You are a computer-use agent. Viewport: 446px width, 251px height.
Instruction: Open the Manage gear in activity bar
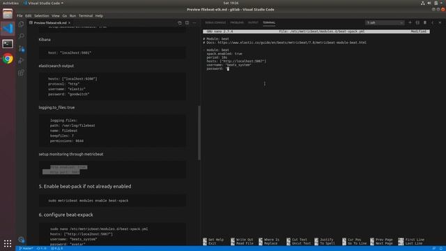tap(21, 240)
